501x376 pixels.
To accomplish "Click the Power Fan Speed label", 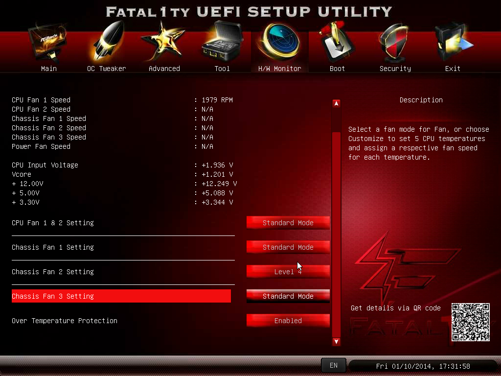I will pos(41,146).
